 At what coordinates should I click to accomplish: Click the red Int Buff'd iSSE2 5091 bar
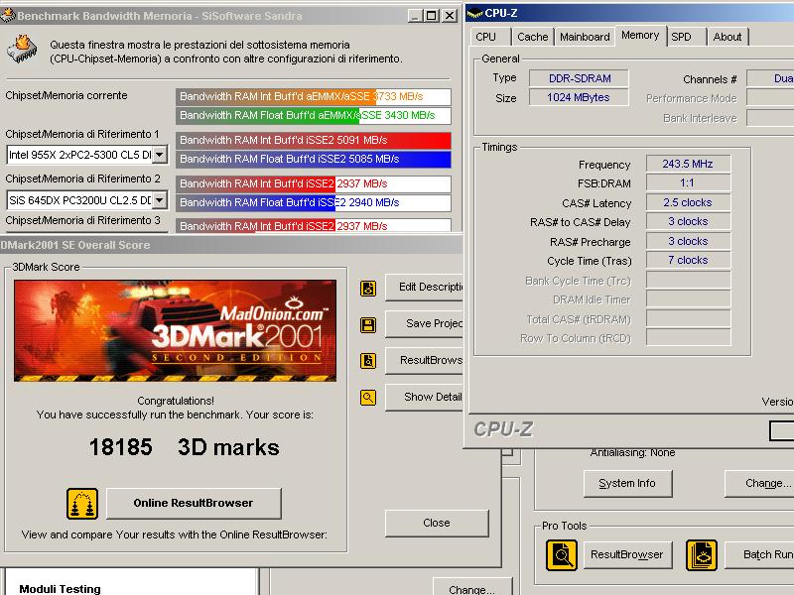click(x=314, y=140)
